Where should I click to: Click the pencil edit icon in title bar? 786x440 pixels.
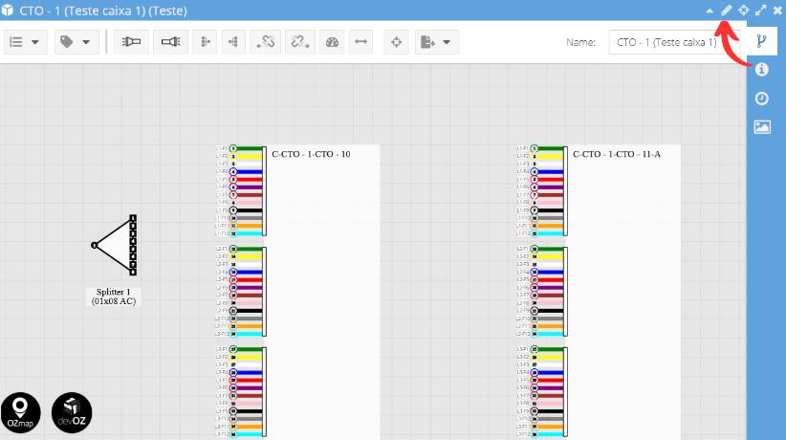(727, 10)
